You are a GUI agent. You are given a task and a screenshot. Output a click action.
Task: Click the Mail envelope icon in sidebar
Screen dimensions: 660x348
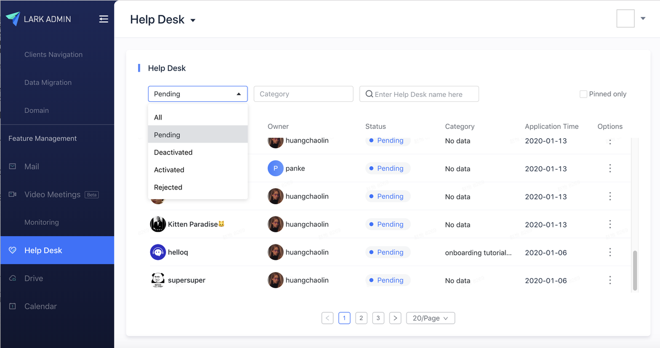tap(13, 166)
